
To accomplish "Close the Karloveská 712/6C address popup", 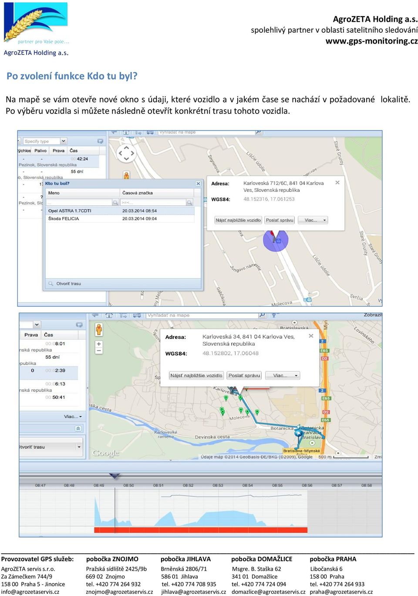I will click(x=337, y=183).
